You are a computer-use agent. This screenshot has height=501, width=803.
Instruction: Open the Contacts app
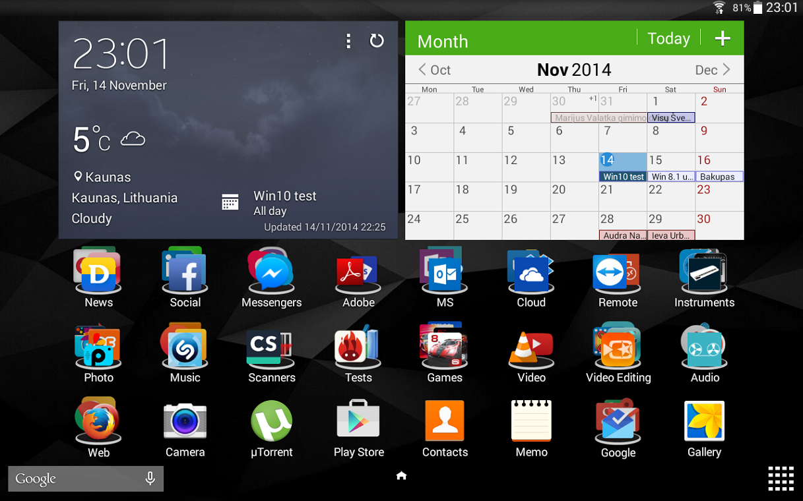(x=445, y=422)
